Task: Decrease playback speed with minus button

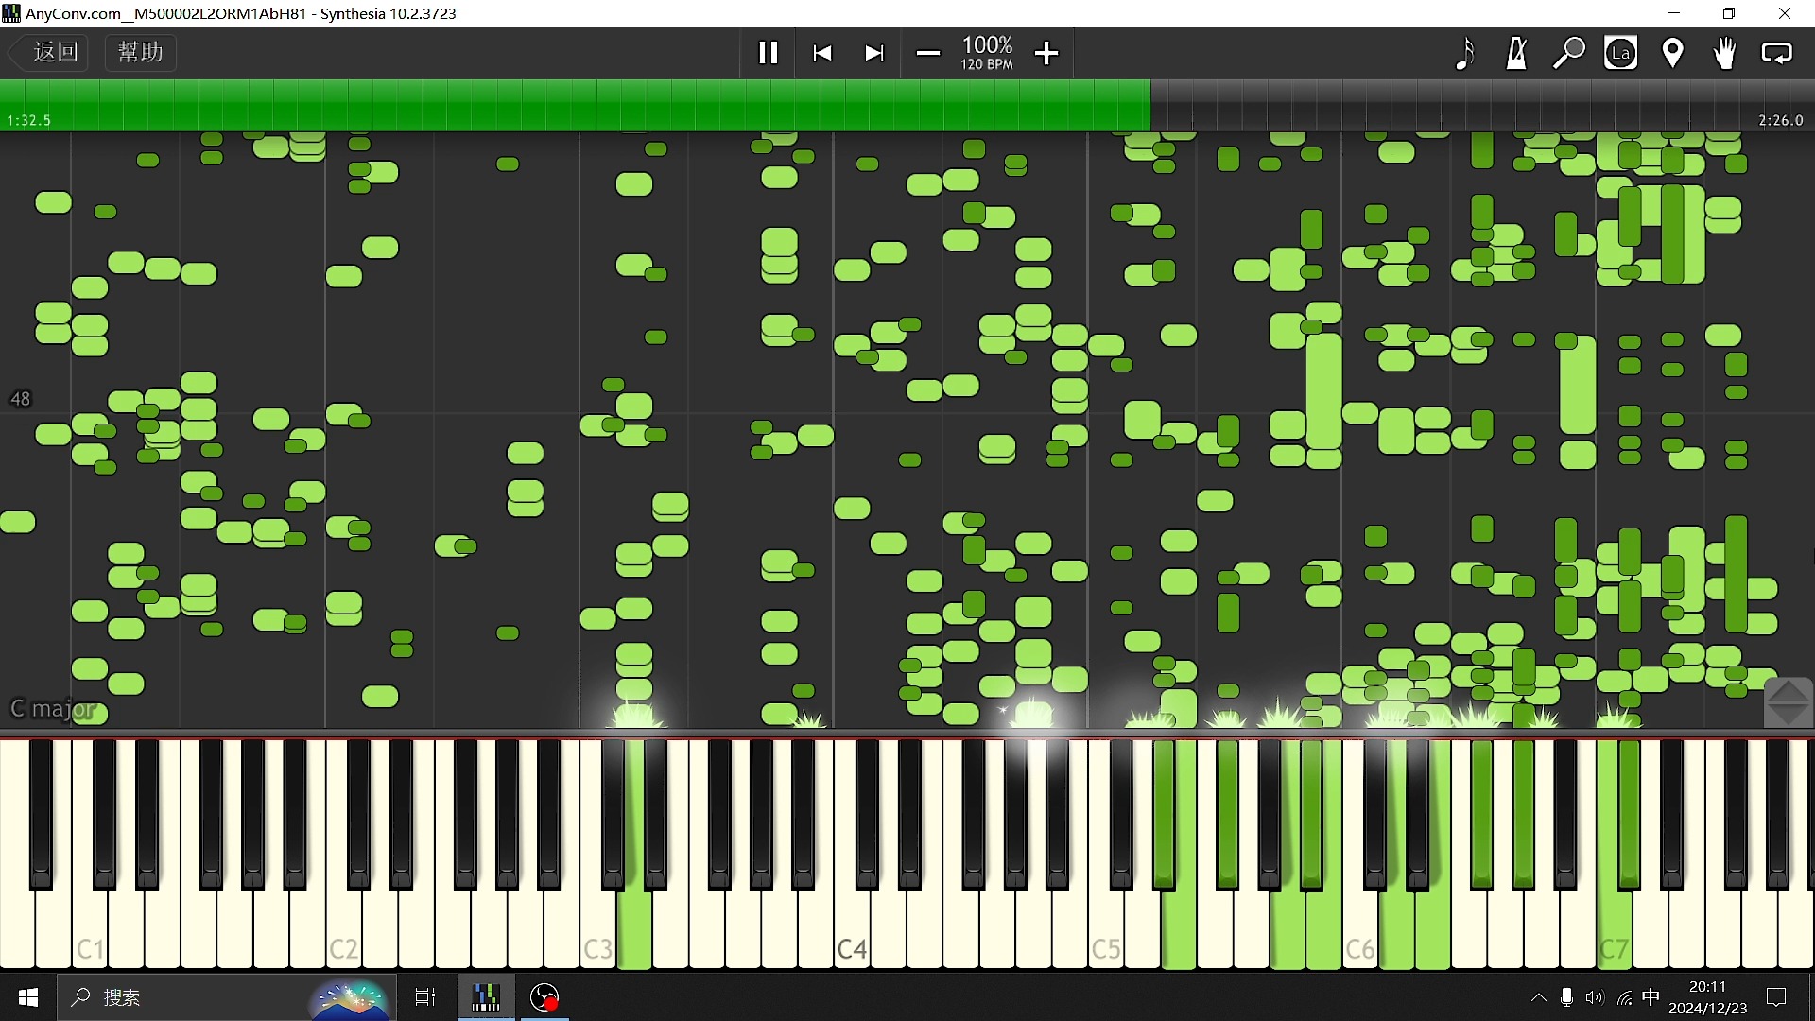Action: [x=928, y=53]
